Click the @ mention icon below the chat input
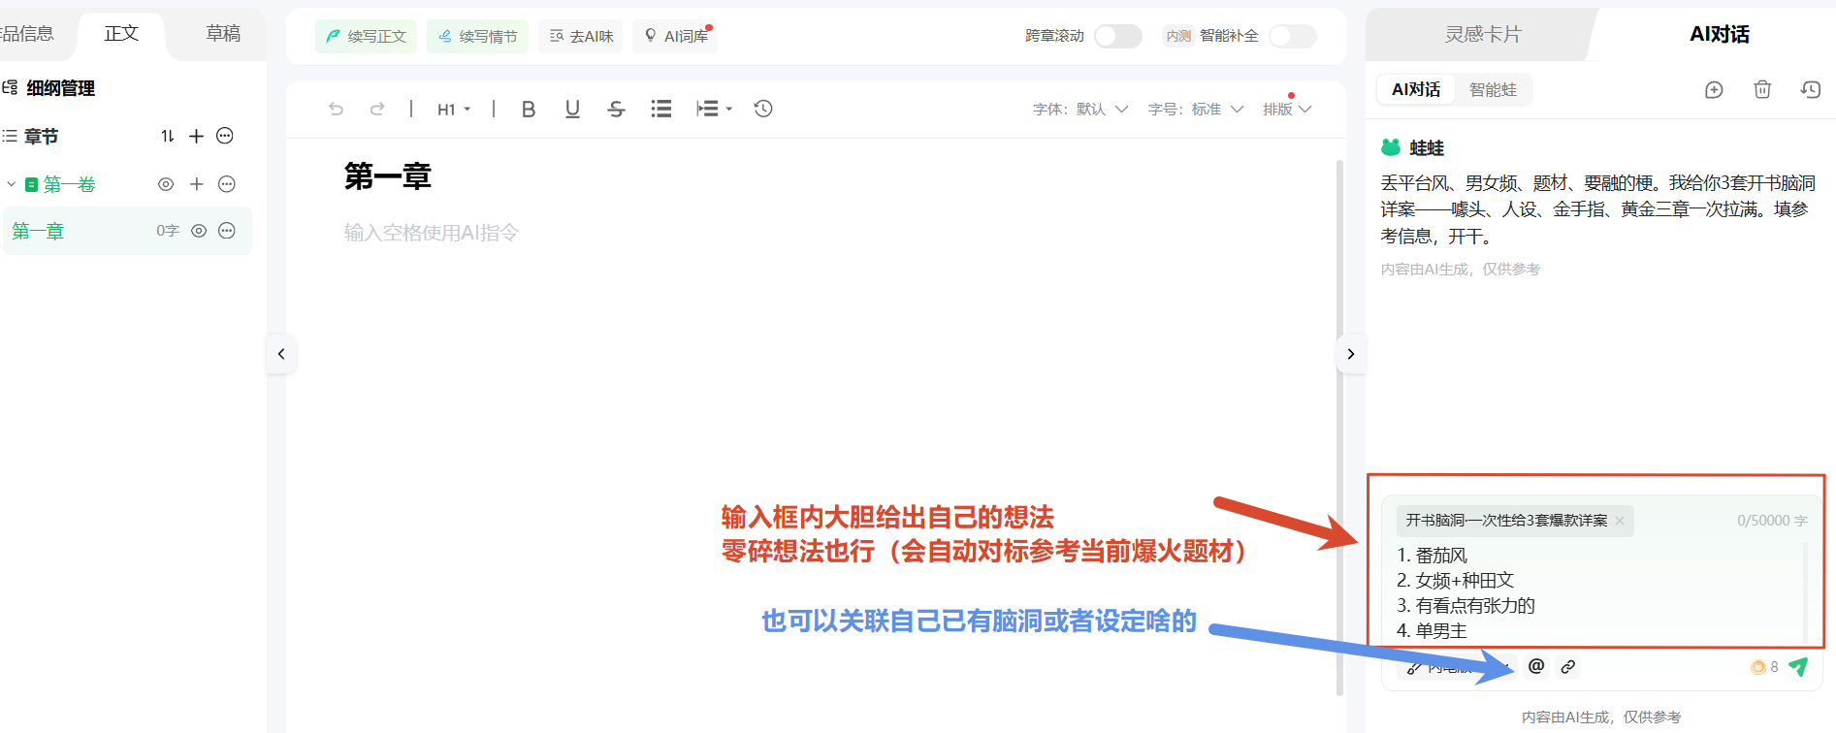This screenshot has width=1836, height=733. [1536, 666]
